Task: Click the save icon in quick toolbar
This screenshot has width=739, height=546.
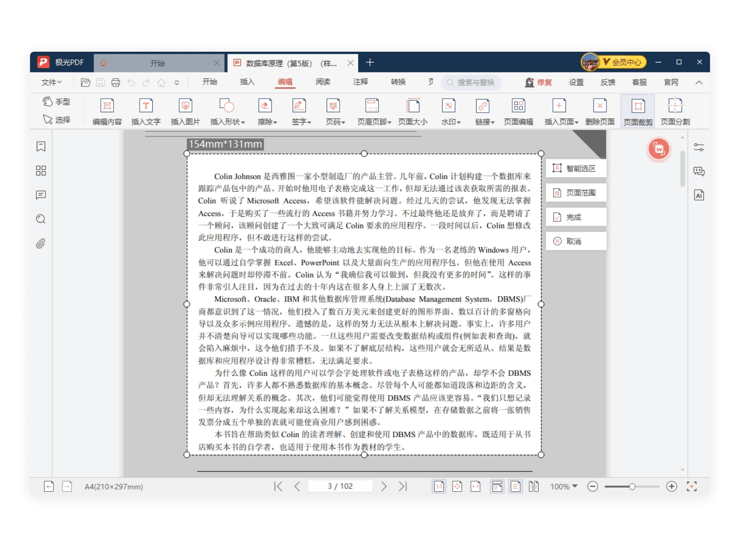Action: tap(100, 82)
